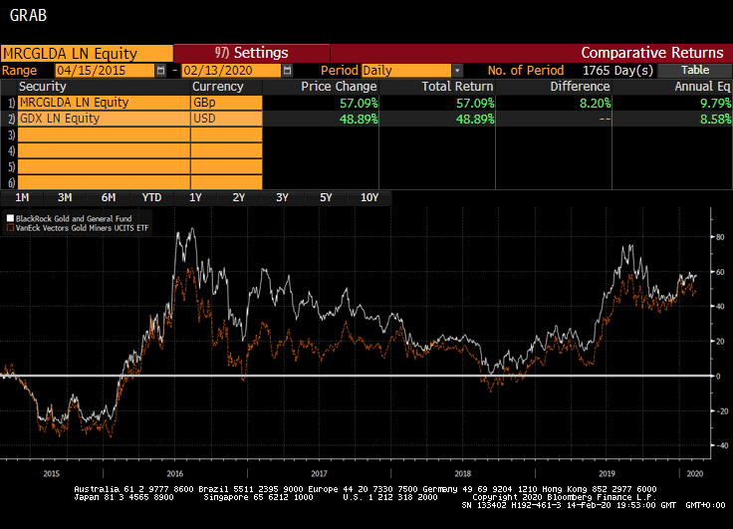Open start date calendar picker icon
The width and height of the screenshot is (733, 529).
[x=160, y=71]
